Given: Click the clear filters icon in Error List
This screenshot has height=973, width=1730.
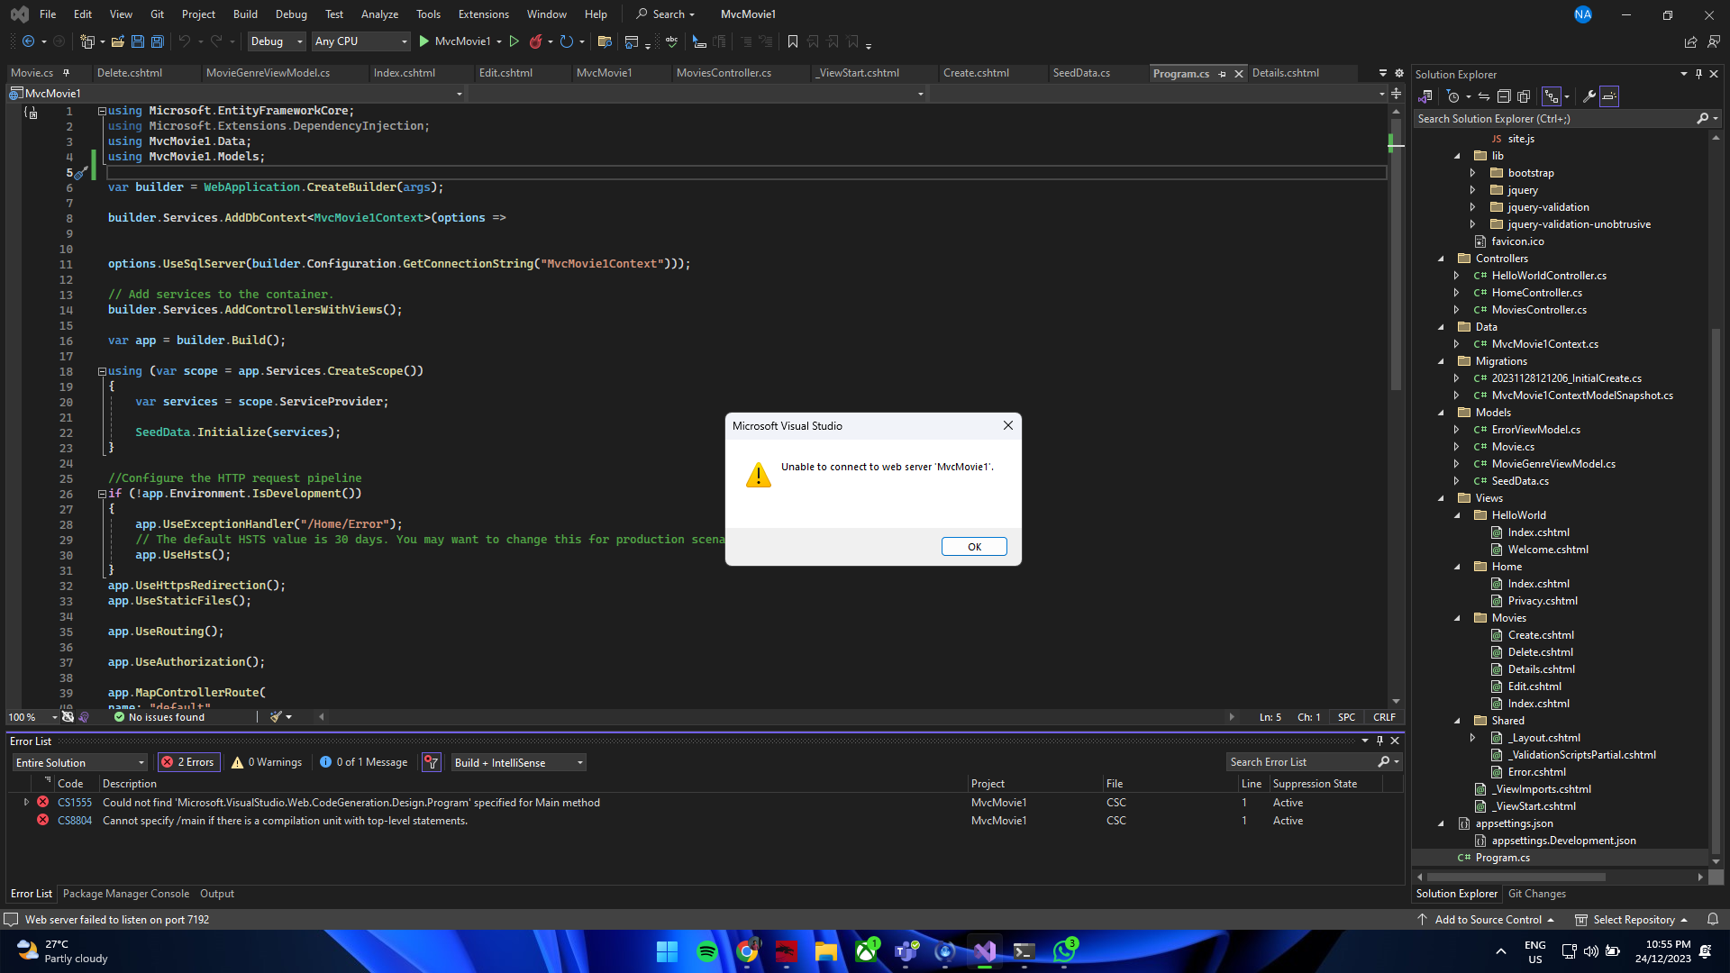Looking at the screenshot, I should (x=432, y=762).
